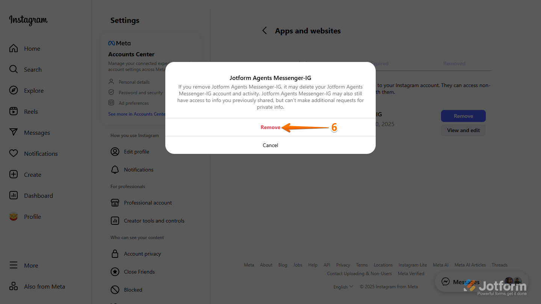Click the API footer link
Screen dimensions: 541x304
[x=327, y=265]
